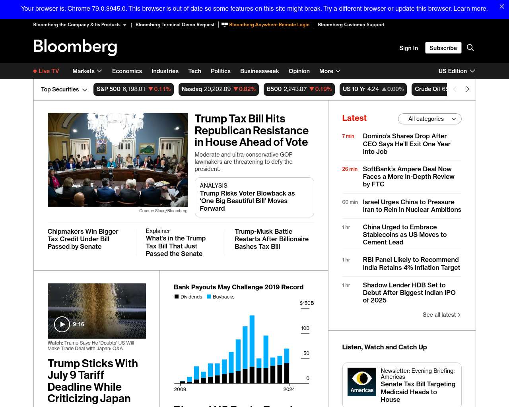Open the US 10 Yr ticker chip
This screenshot has height=407, width=509.
point(373,89)
